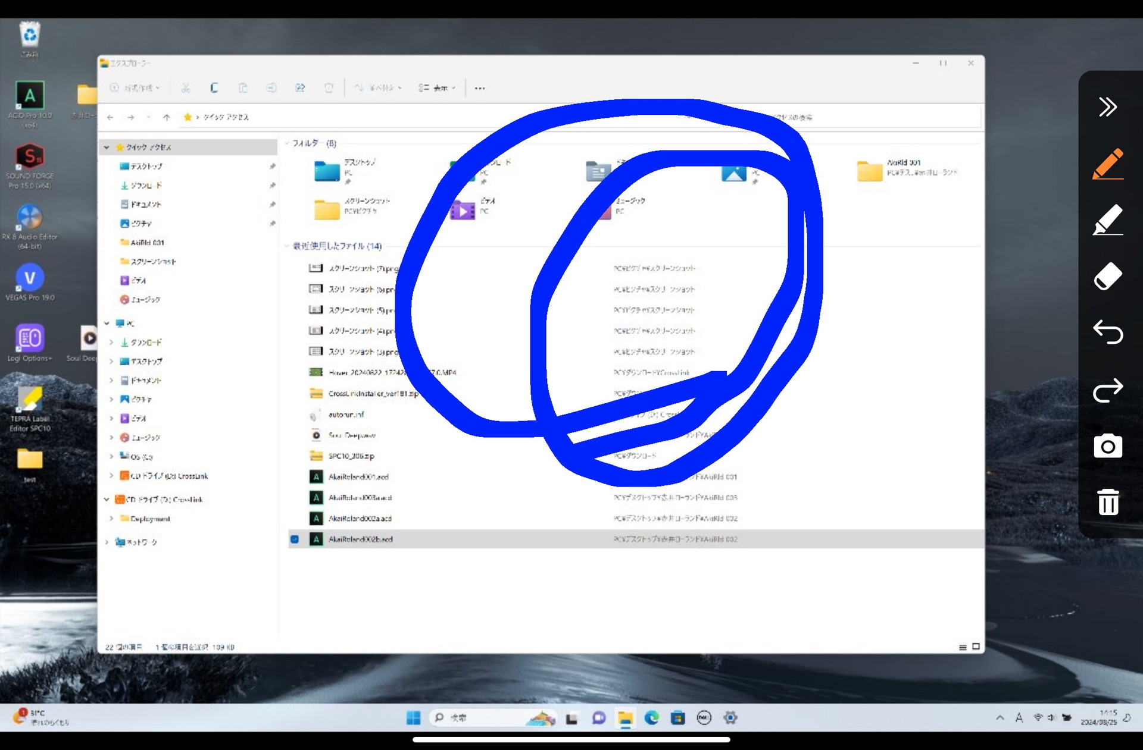Take a screenshot with the camera icon
Image resolution: width=1143 pixels, height=750 pixels.
click(x=1107, y=446)
